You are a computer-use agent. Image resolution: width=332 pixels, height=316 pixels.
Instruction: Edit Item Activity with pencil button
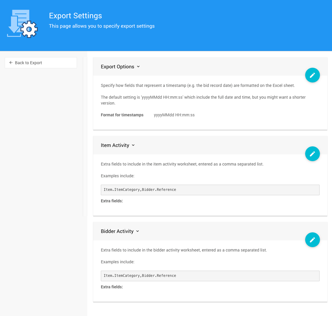312,154
